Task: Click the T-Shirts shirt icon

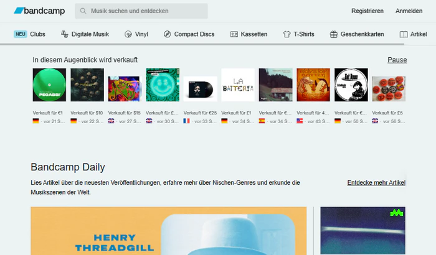Action: tap(287, 34)
